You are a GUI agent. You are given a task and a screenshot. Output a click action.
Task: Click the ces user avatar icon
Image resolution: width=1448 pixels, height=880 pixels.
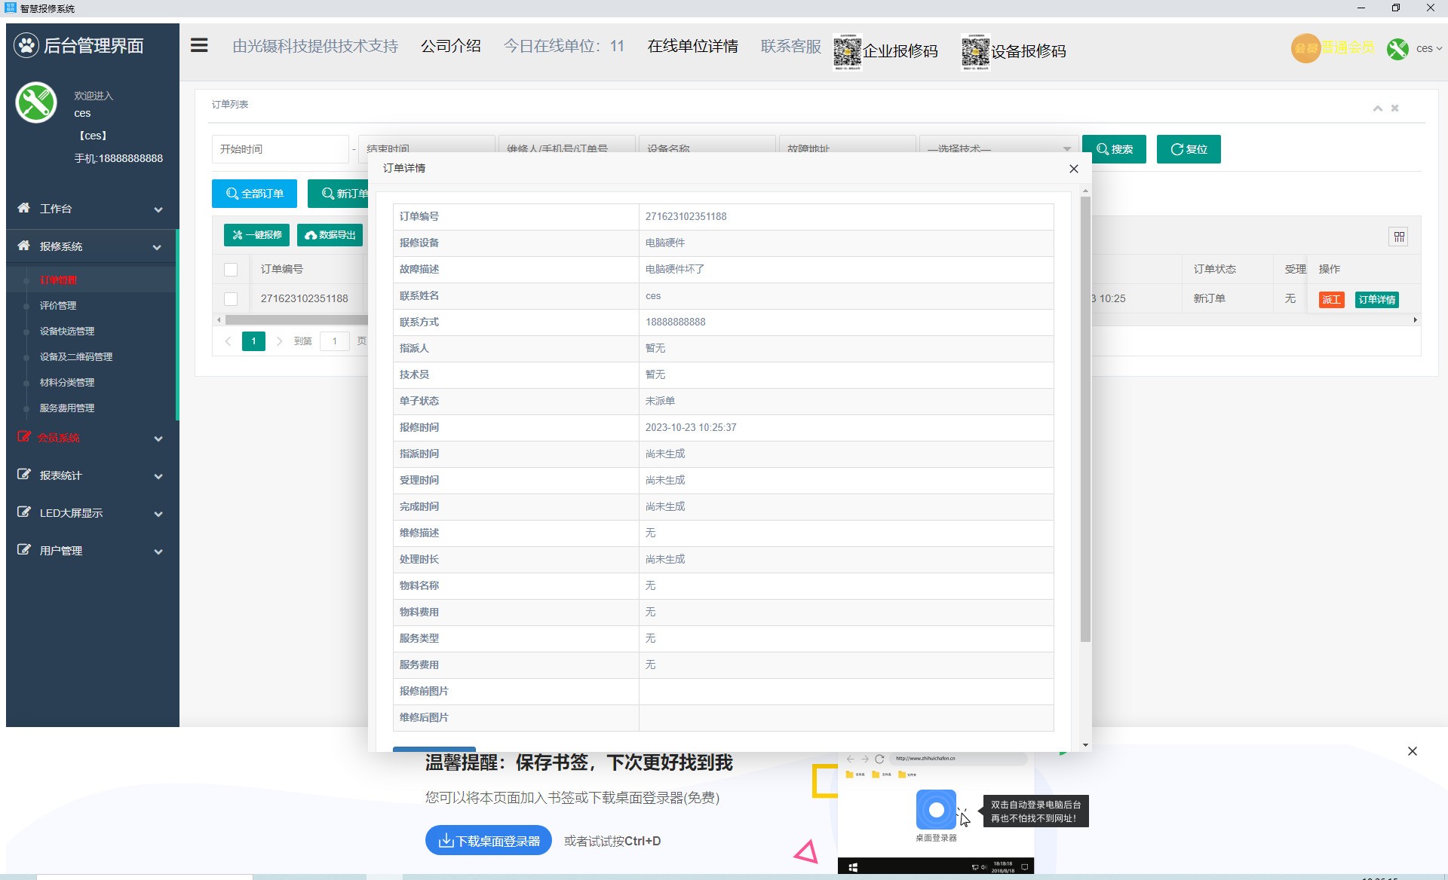1397,48
